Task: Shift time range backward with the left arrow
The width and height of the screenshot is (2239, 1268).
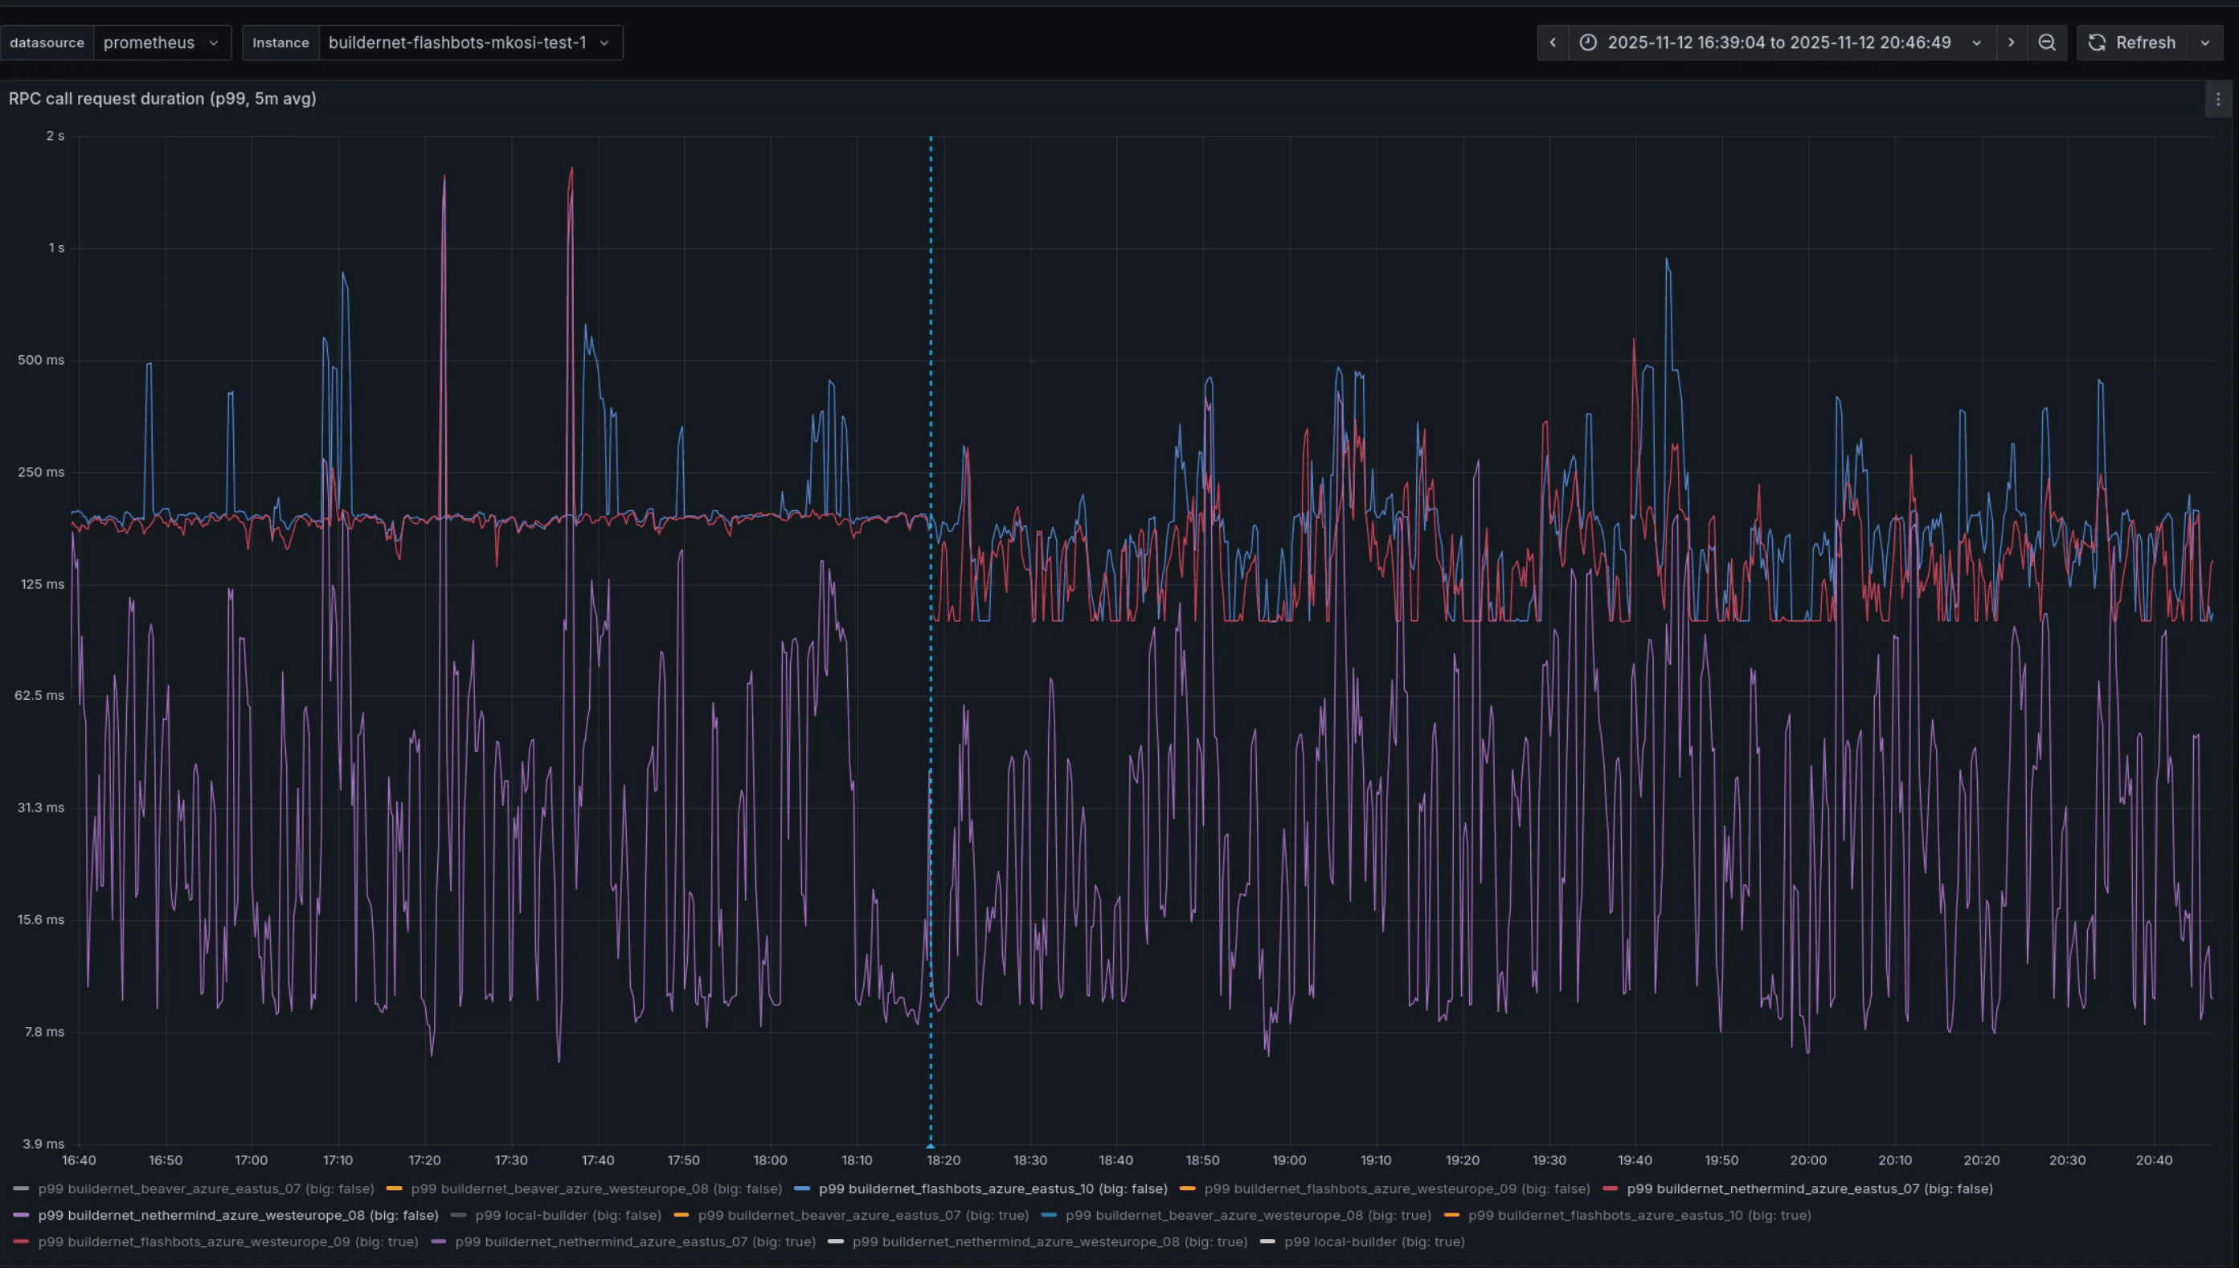Action: point(1552,42)
